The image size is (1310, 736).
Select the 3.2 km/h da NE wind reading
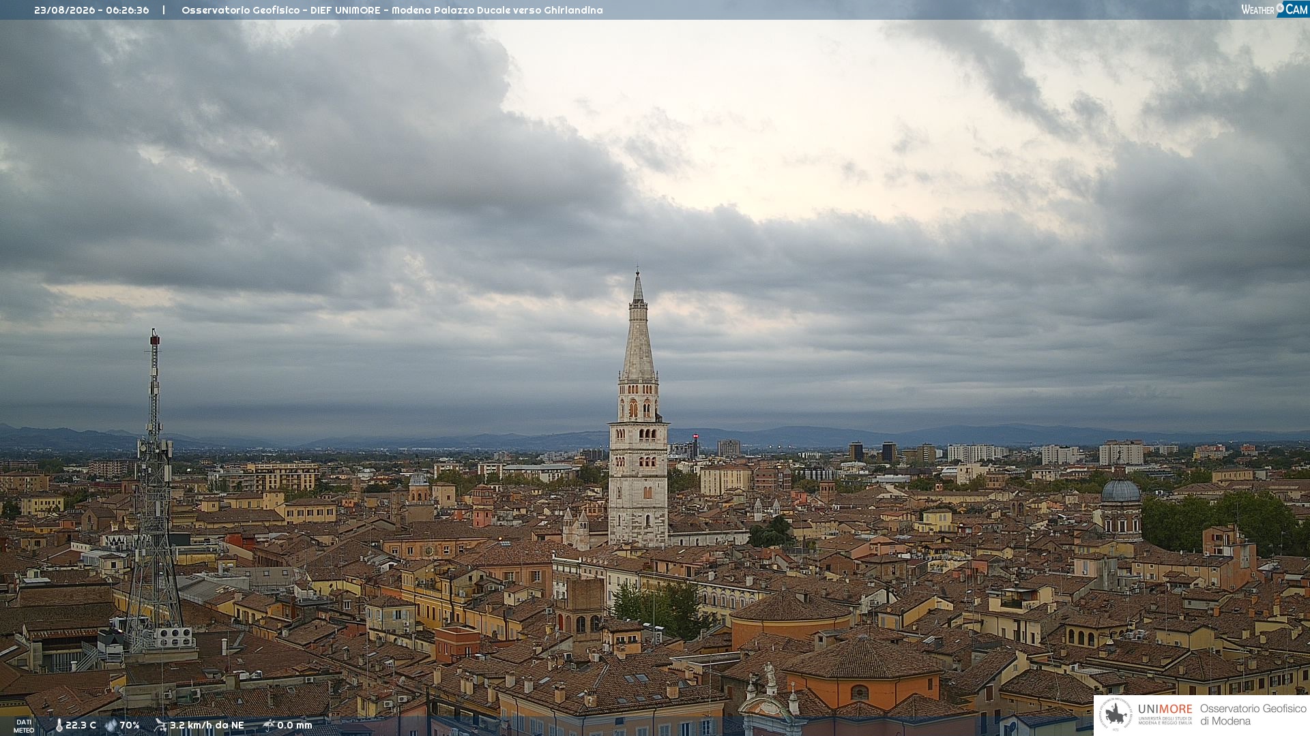pyautogui.click(x=207, y=725)
